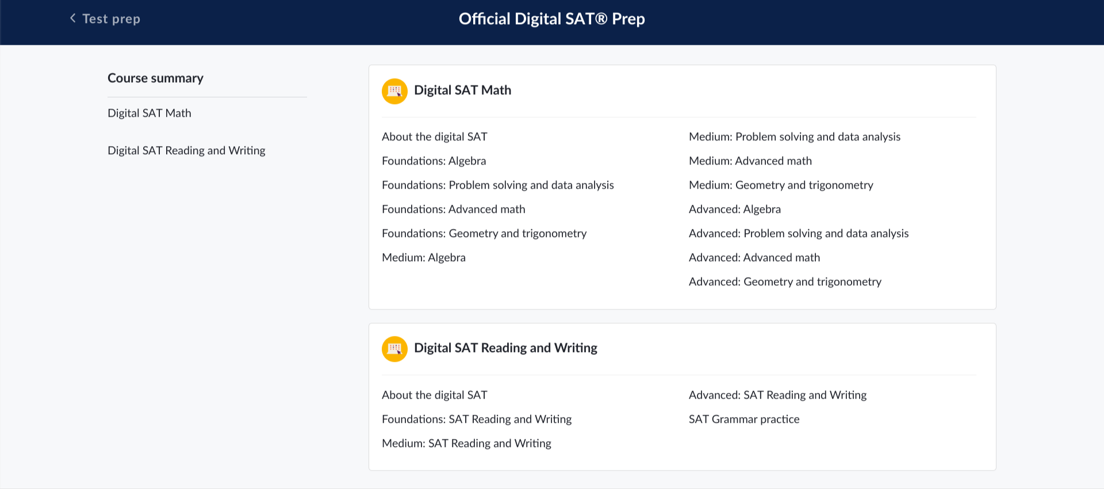
Task: Click the Digital SAT Math unit icon
Action: tap(394, 91)
